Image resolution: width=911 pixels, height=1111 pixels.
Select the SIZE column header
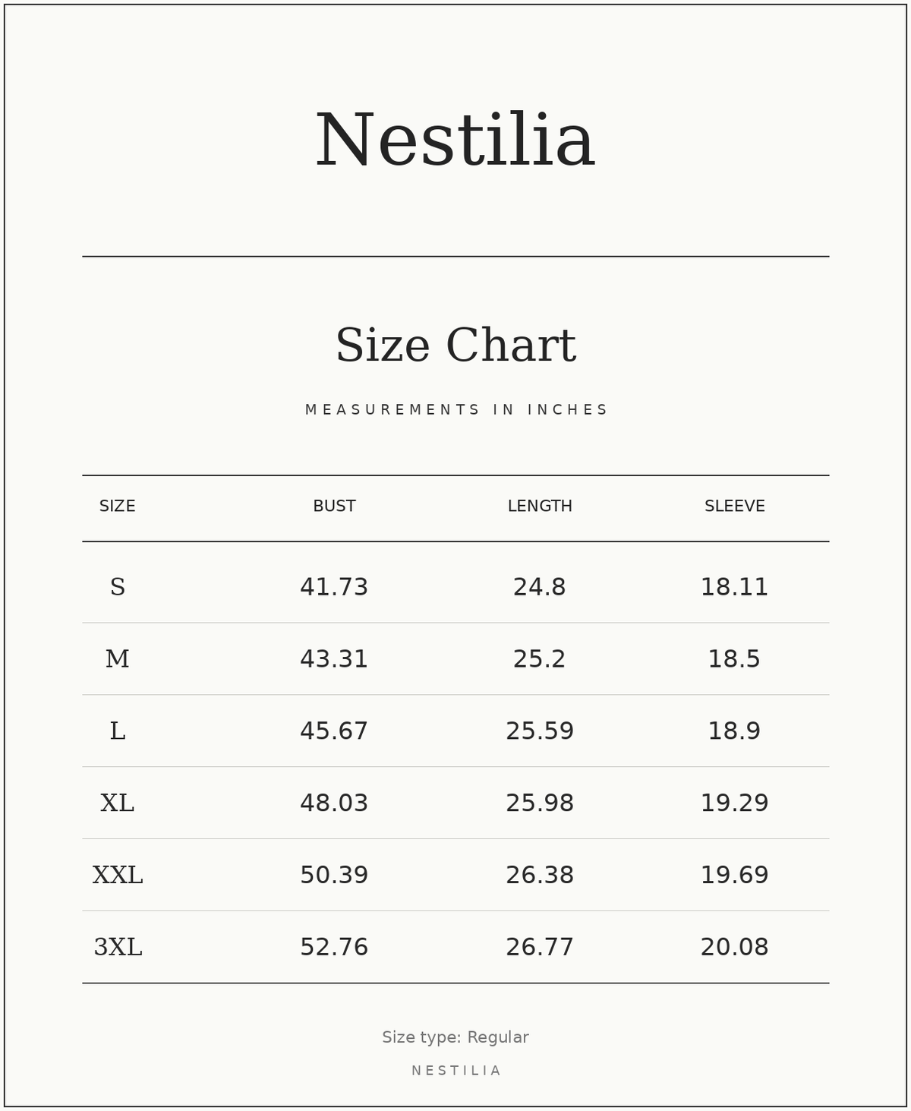coord(118,507)
